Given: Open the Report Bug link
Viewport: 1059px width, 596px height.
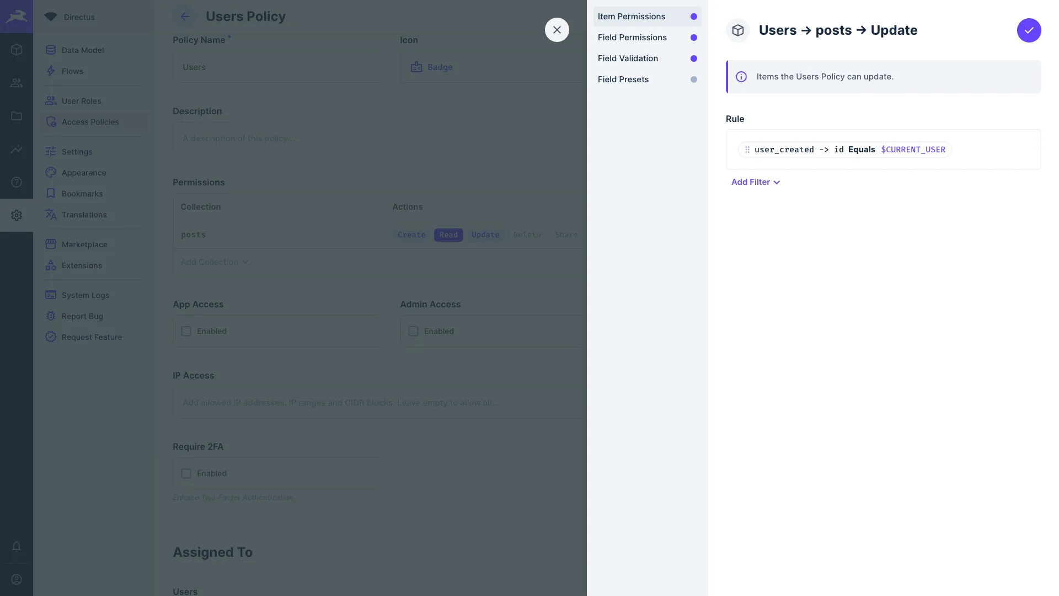Looking at the screenshot, I should click(x=82, y=316).
